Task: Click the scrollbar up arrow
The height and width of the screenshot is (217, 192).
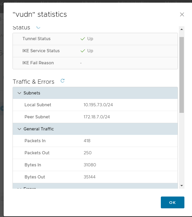Action: pos(182,29)
